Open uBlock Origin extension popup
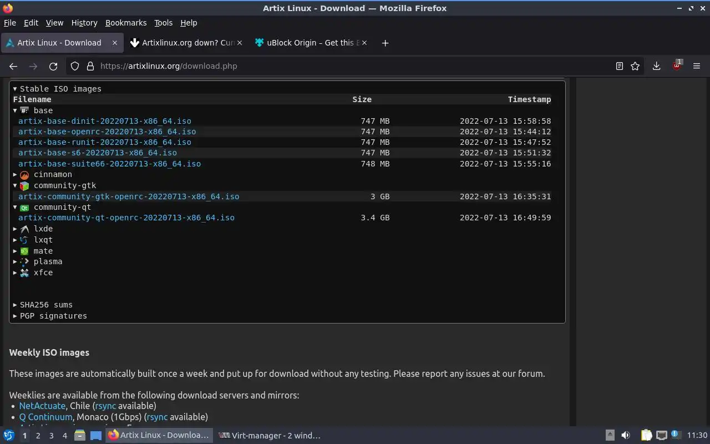The width and height of the screenshot is (710, 444). 677,65
